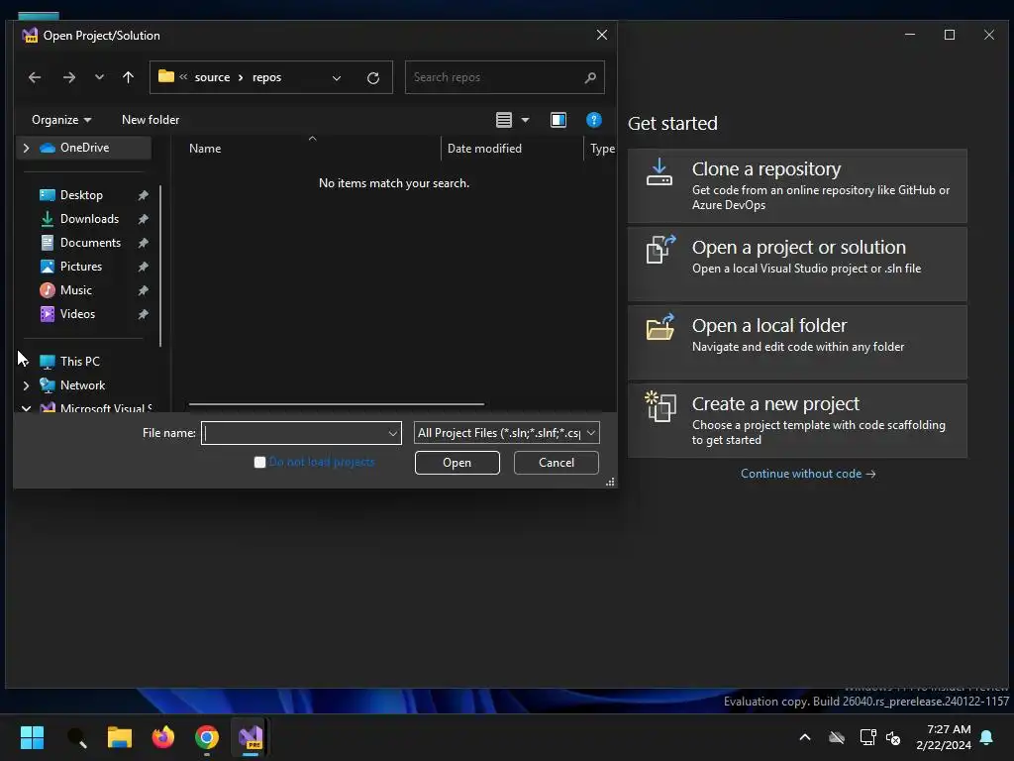Open Downloads quick access folder
Image resolution: width=1014 pixels, height=761 pixels.
click(89, 219)
